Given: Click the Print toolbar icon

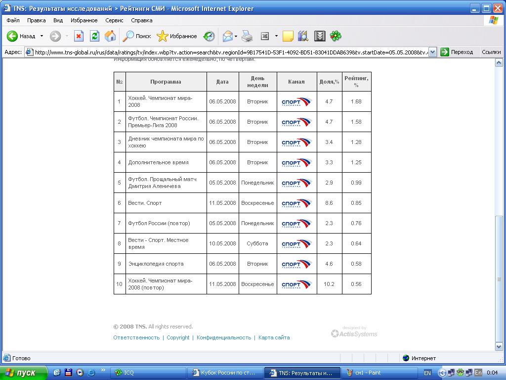Looking at the screenshot, I should 248,36.
